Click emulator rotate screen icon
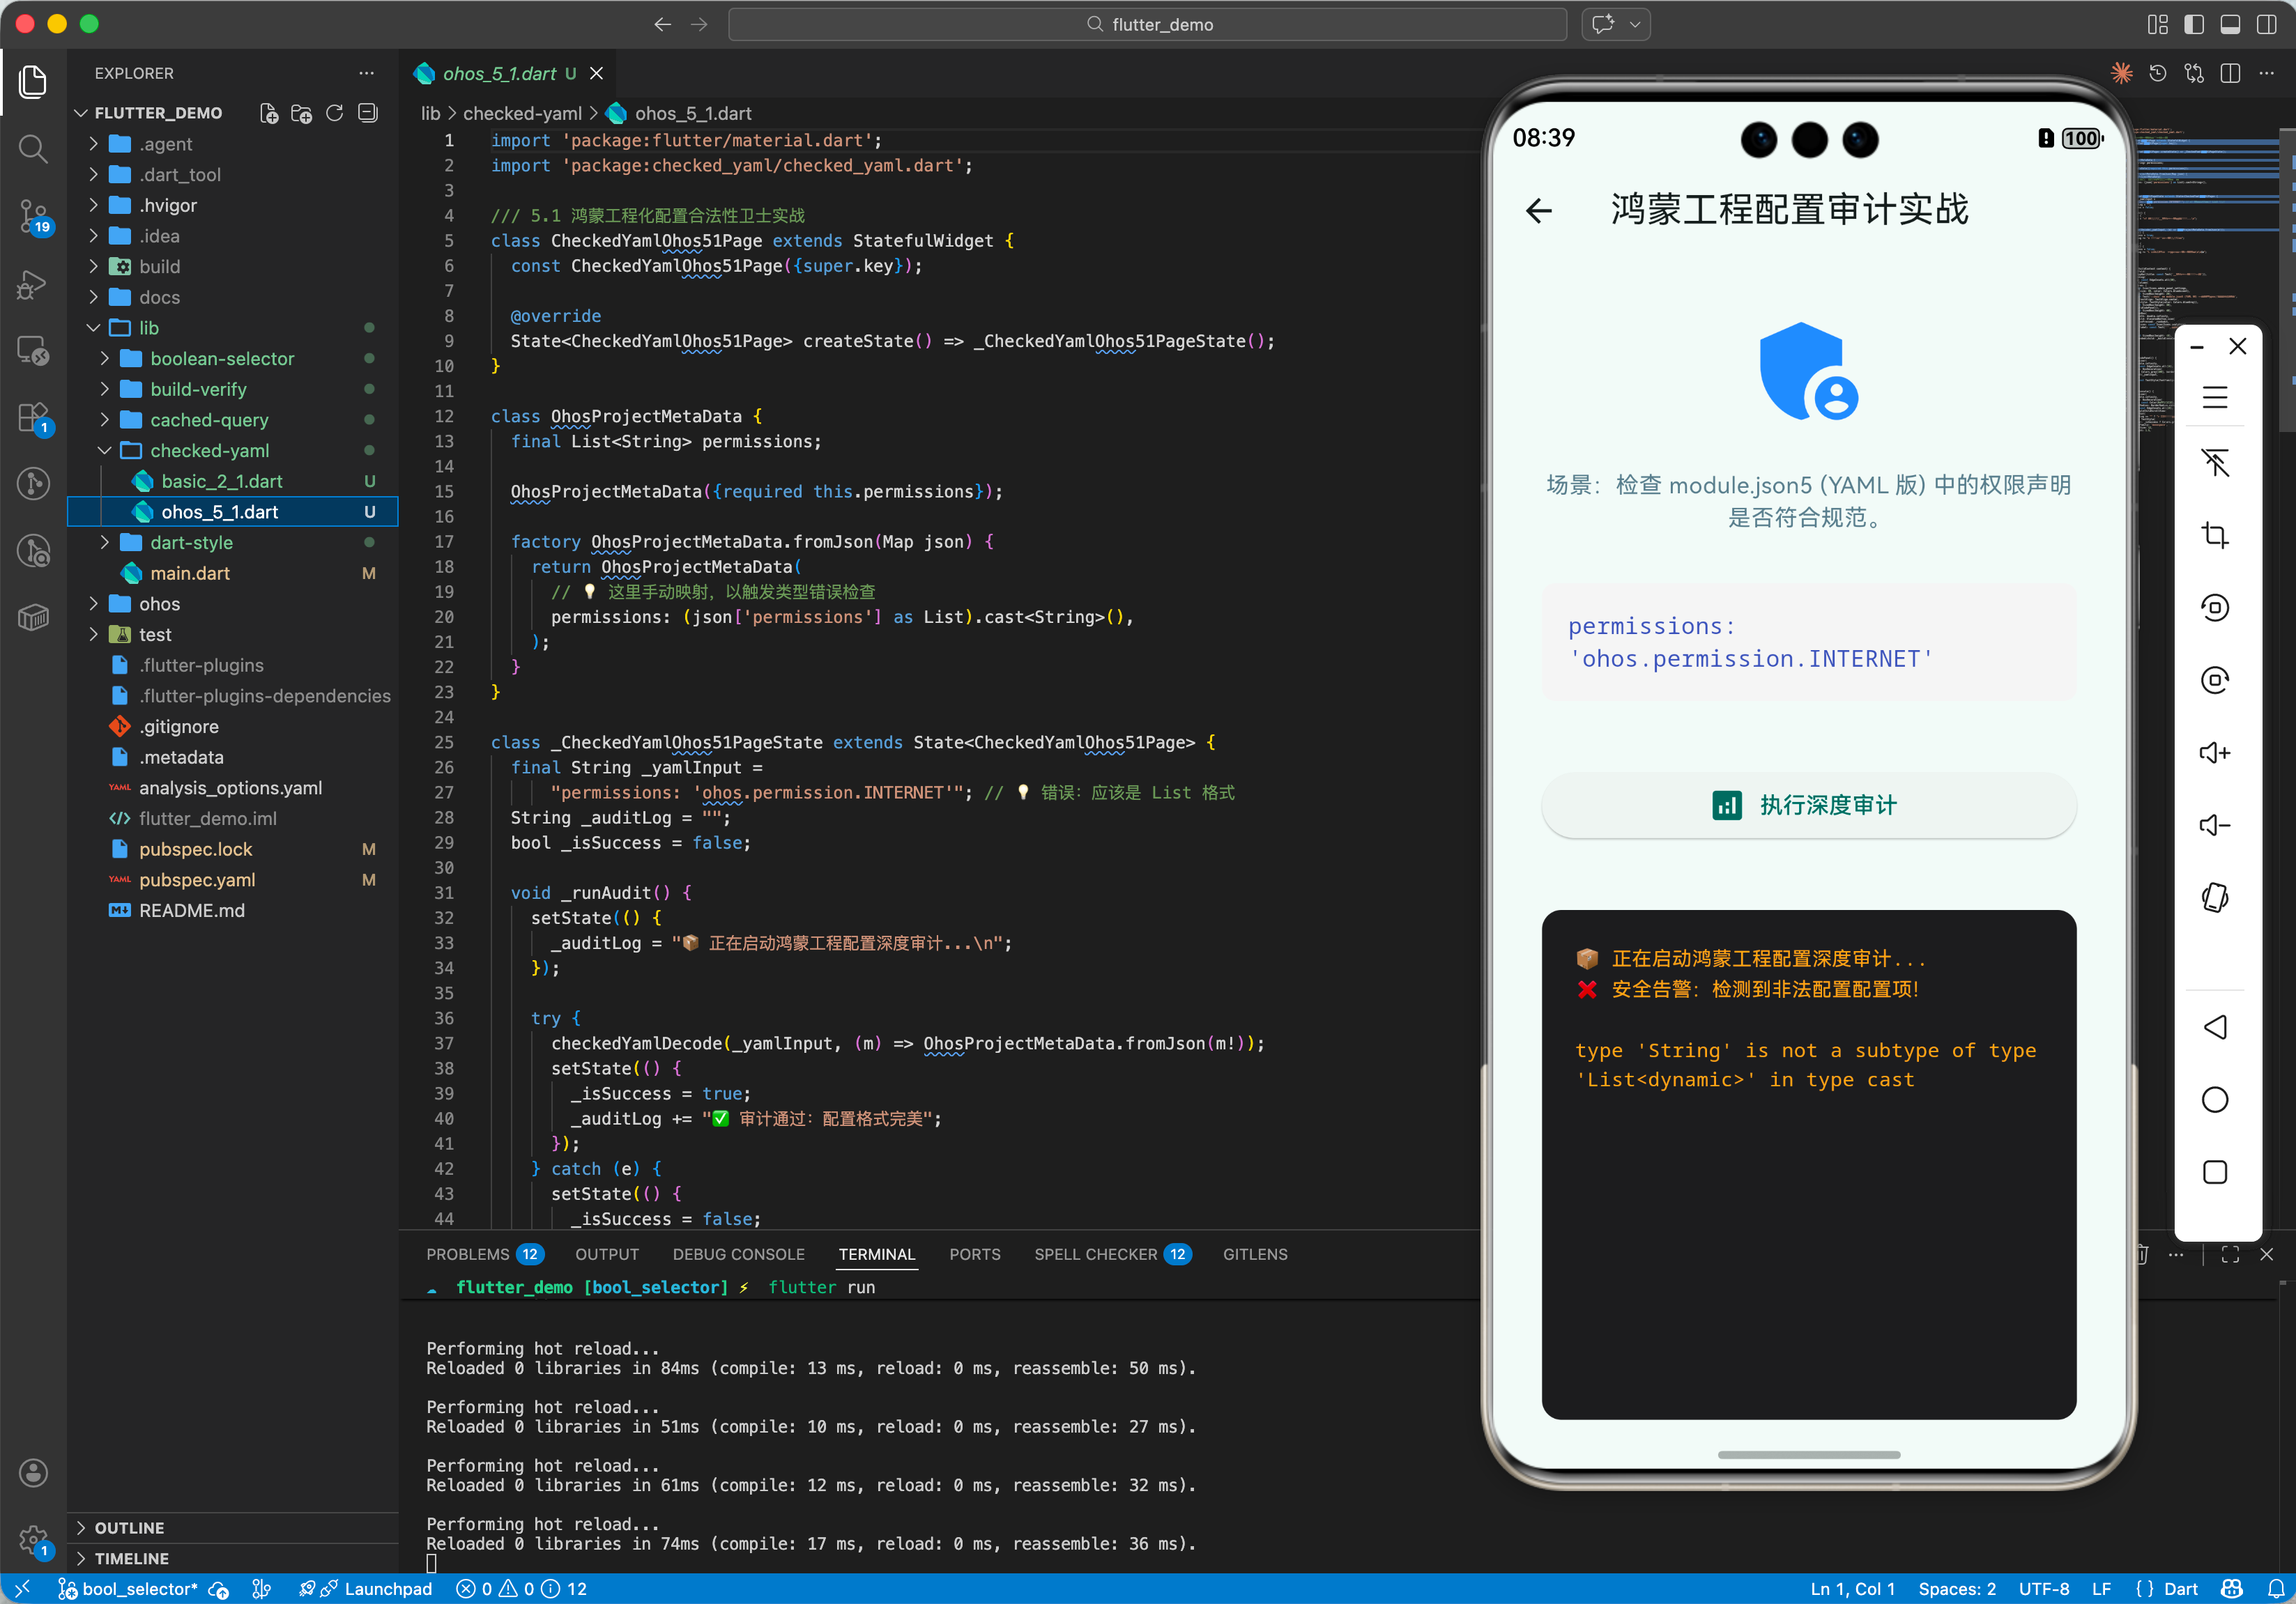The height and width of the screenshot is (1604, 2296). click(2214, 897)
